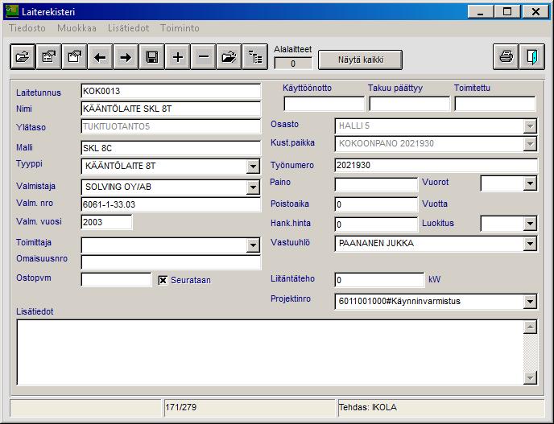Show the device tree hierarchy icon
This screenshot has height=424, width=554.
(x=255, y=57)
